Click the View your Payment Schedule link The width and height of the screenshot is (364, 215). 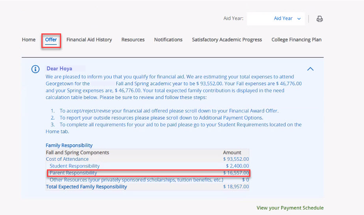click(290, 208)
